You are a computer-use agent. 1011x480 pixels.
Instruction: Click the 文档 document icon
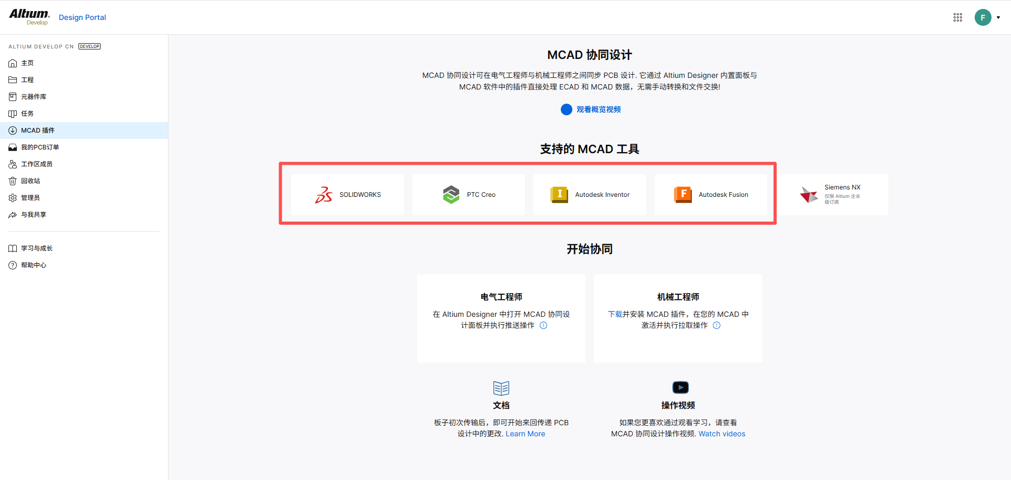click(501, 388)
